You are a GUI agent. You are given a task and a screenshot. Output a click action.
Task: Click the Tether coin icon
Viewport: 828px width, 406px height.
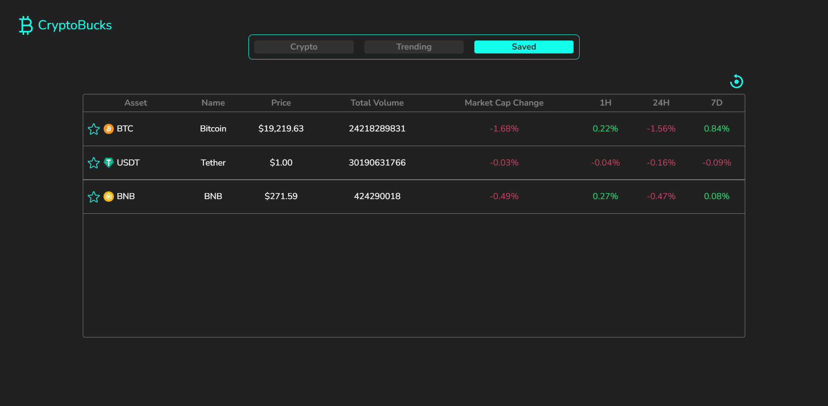click(x=109, y=162)
